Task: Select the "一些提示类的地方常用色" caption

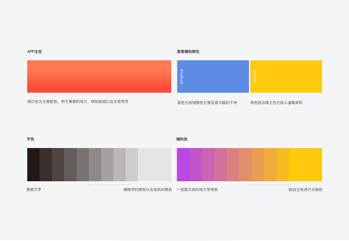Action: coord(197,190)
